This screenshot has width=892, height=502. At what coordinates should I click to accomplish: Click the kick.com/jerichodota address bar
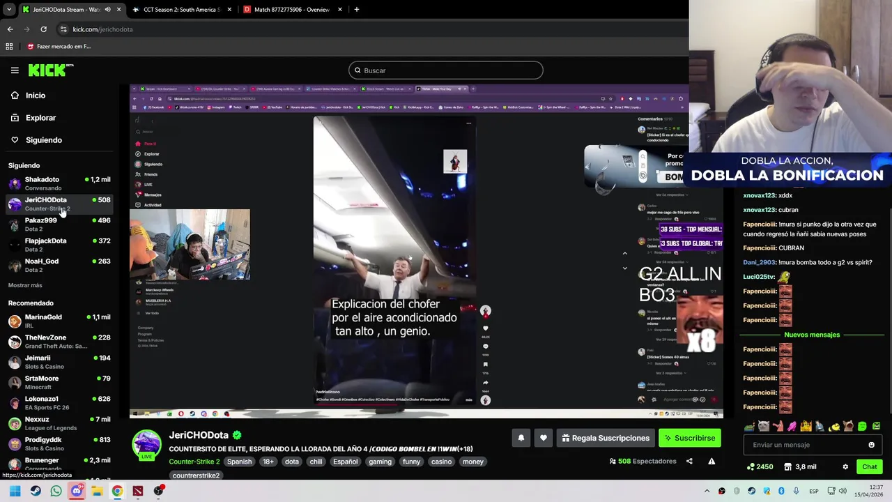pyautogui.click(x=102, y=29)
